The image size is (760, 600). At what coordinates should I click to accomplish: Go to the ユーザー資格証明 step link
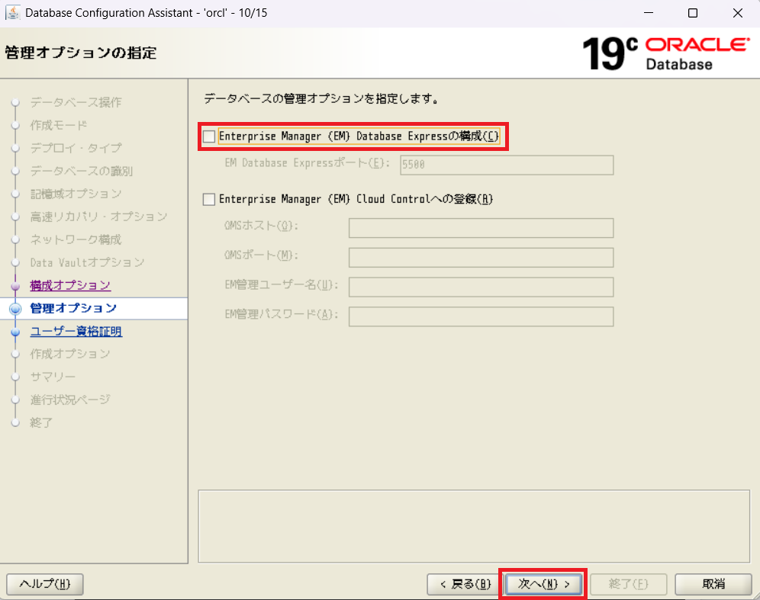76,331
